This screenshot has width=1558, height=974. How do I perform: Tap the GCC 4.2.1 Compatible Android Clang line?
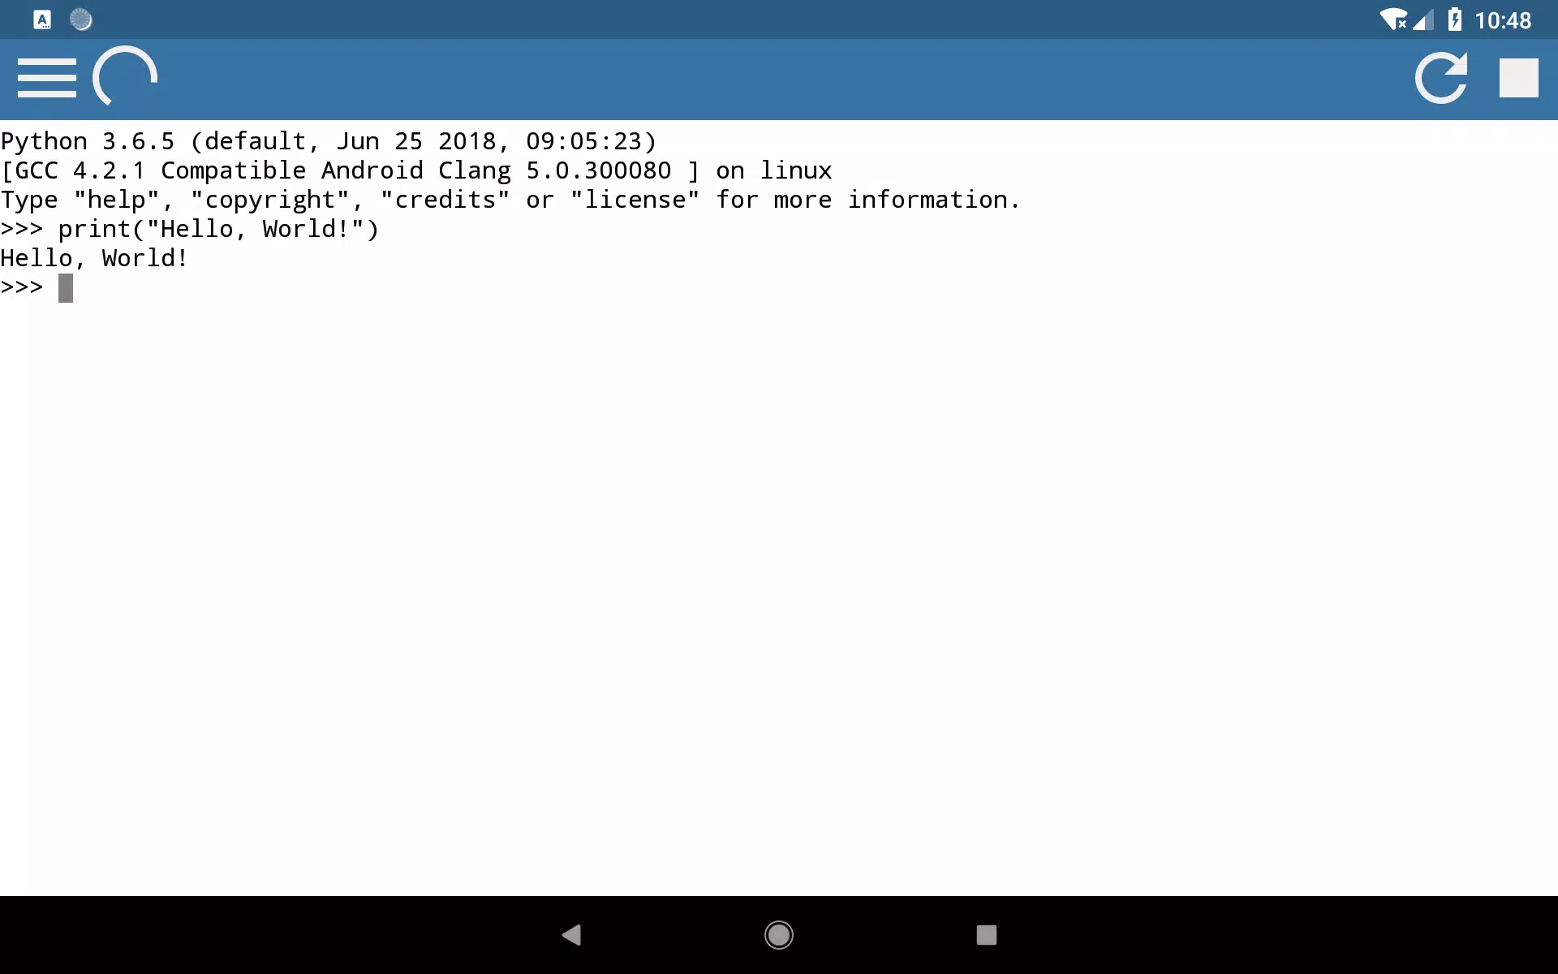416,171
